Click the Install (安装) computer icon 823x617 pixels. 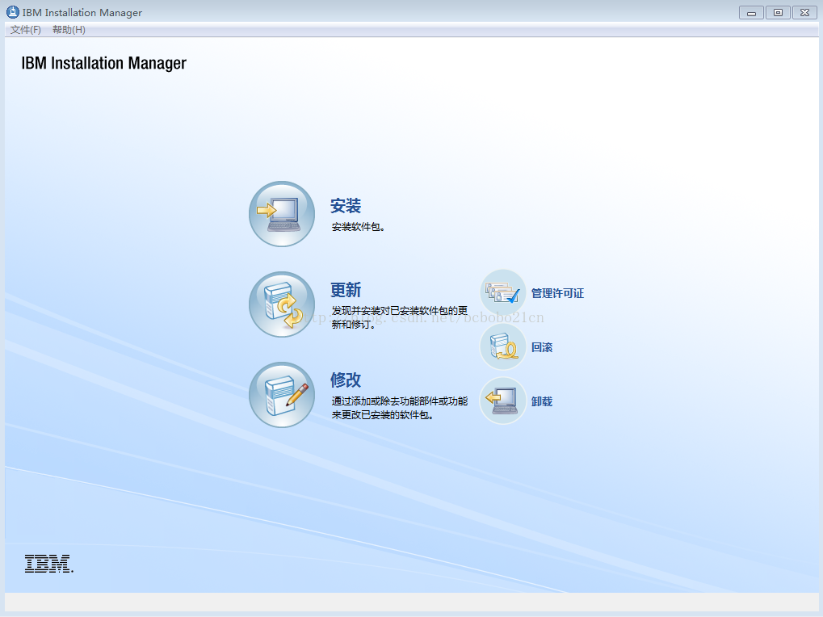[x=282, y=214]
